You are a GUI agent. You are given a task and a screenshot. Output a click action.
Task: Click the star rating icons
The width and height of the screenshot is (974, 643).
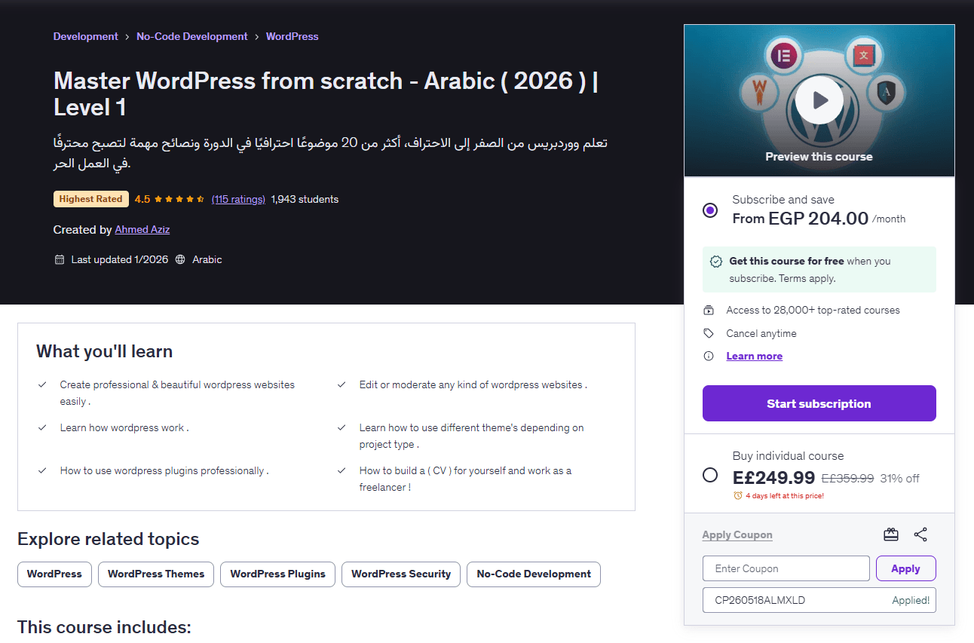pos(179,199)
